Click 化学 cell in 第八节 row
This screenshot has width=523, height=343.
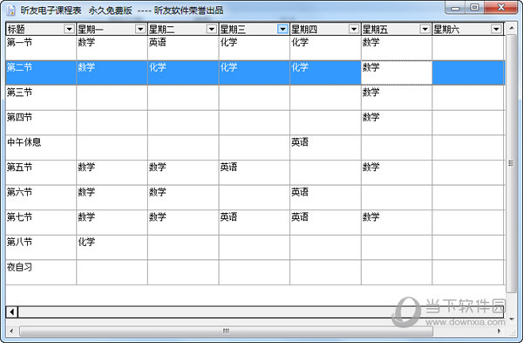(112, 248)
